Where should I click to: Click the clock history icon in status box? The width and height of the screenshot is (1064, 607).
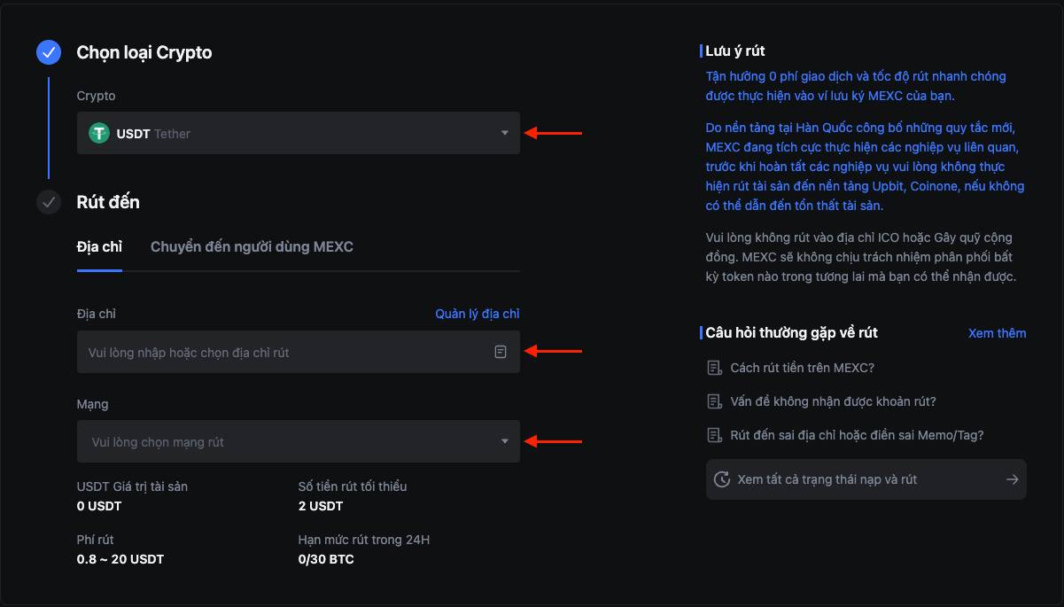coord(722,479)
